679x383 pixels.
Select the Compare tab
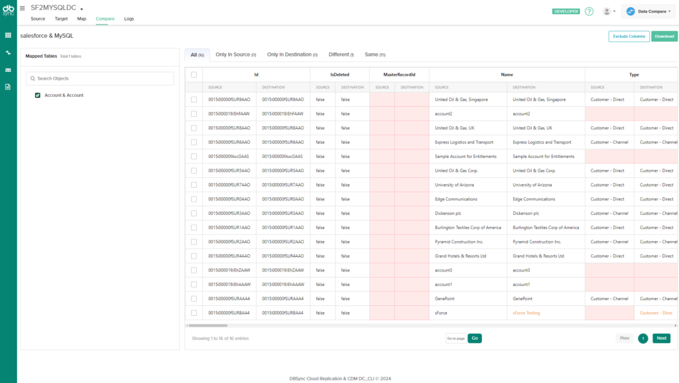[105, 19]
